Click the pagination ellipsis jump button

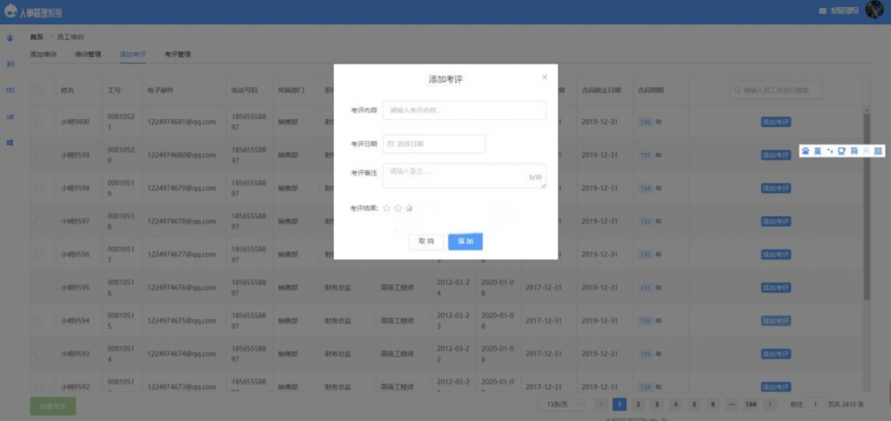coord(731,404)
